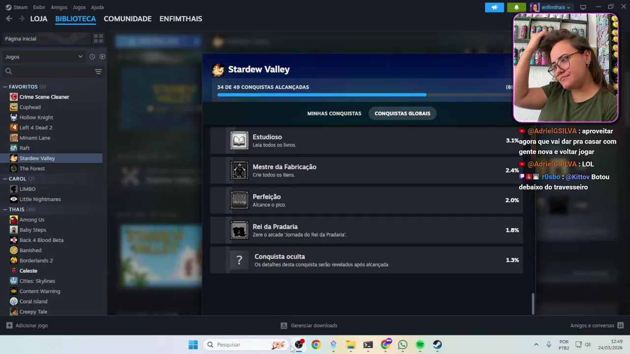Select the Minami Lane game icon
The width and height of the screenshot is (630, 354).
(14, 138)
